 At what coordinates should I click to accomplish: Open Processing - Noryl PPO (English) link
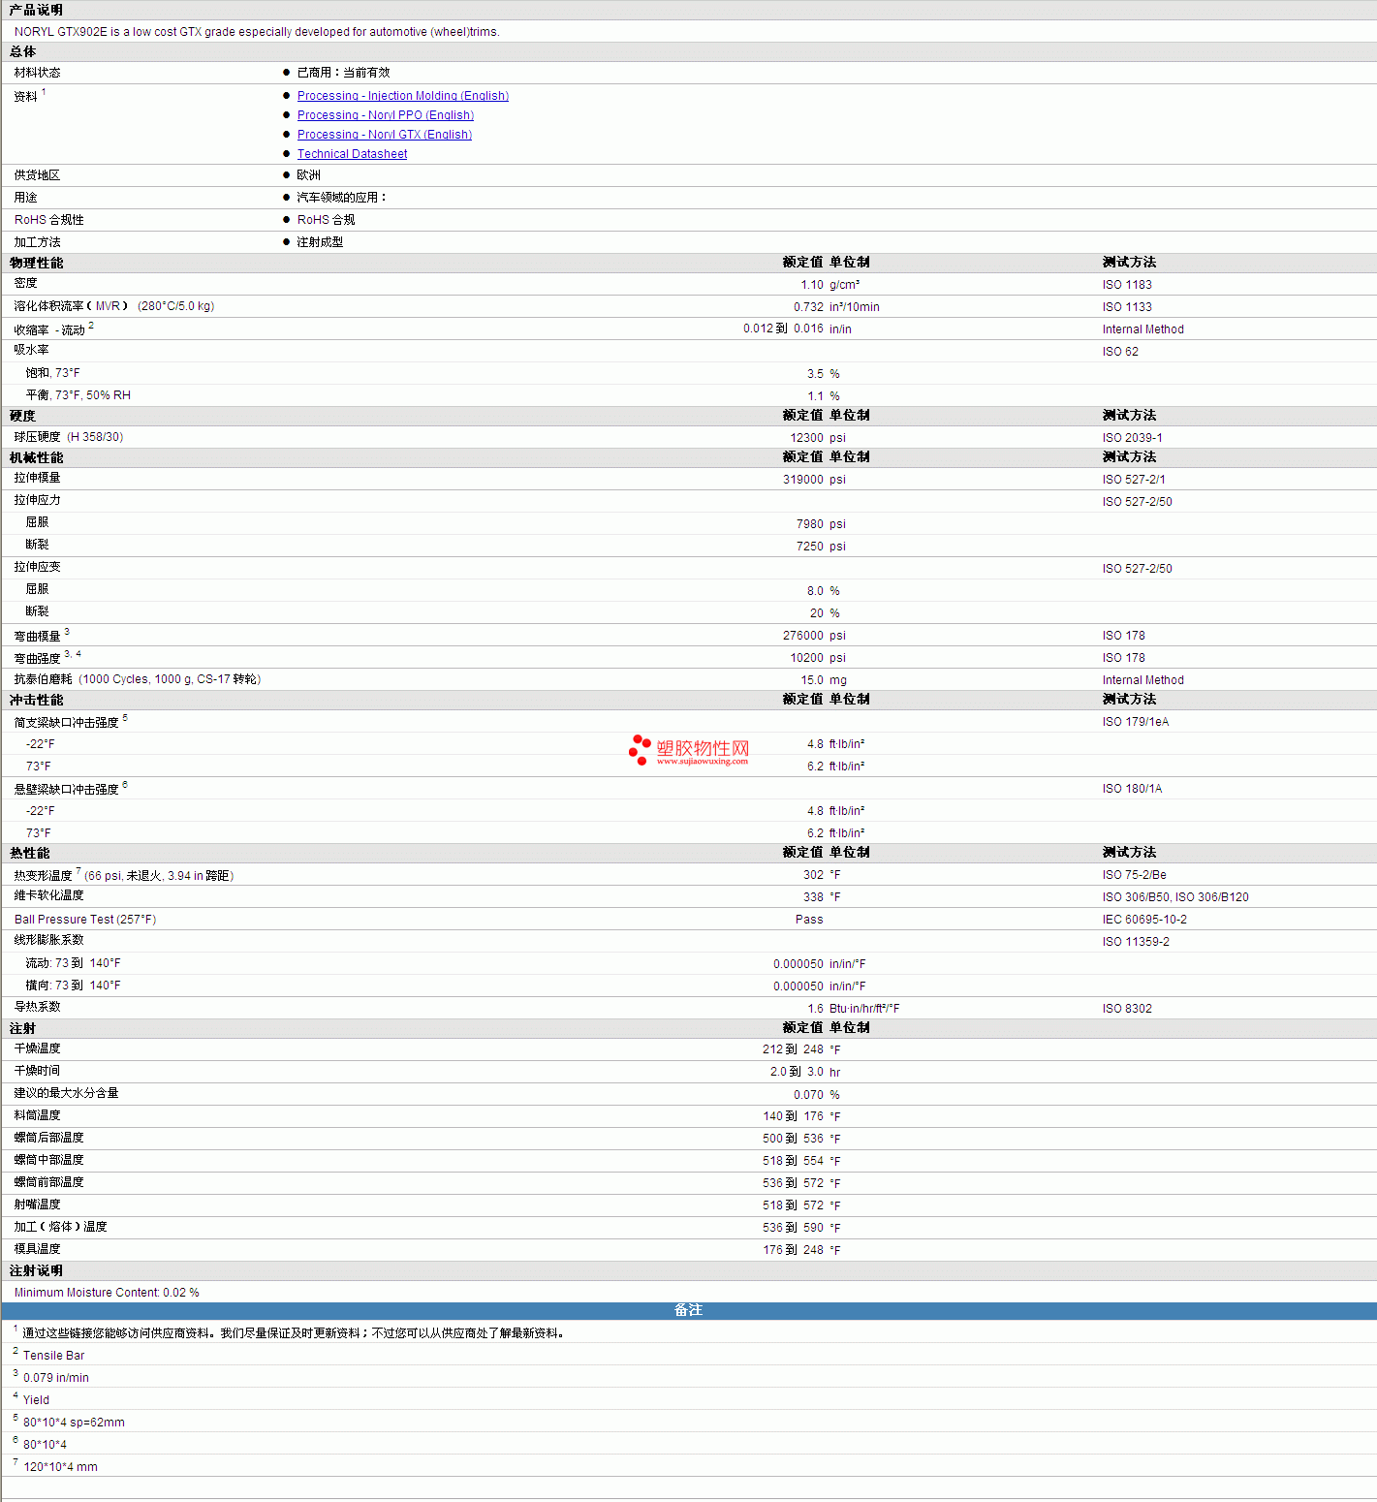(386, 115)
